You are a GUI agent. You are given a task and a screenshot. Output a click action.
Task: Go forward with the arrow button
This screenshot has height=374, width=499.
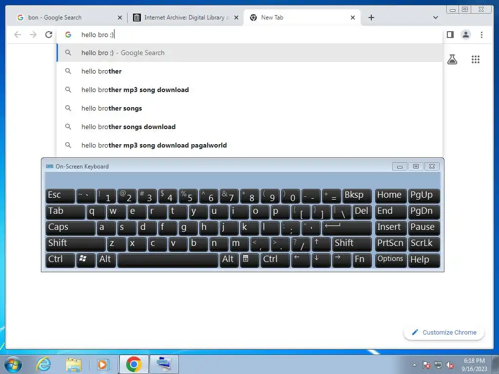tap(33, 35)
